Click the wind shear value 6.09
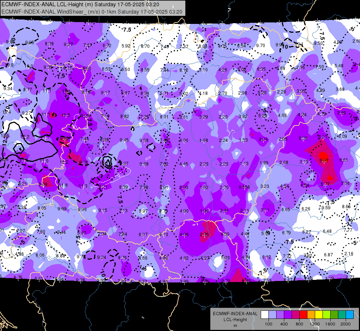Image resolution: width=360 pixels, height=331 pixels. point(343,136)
